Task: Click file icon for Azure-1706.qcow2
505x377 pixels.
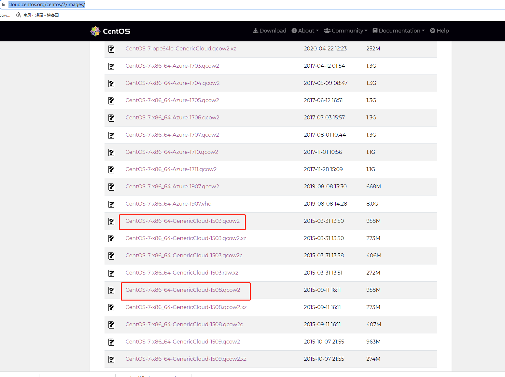Action: tap(111, 118)
